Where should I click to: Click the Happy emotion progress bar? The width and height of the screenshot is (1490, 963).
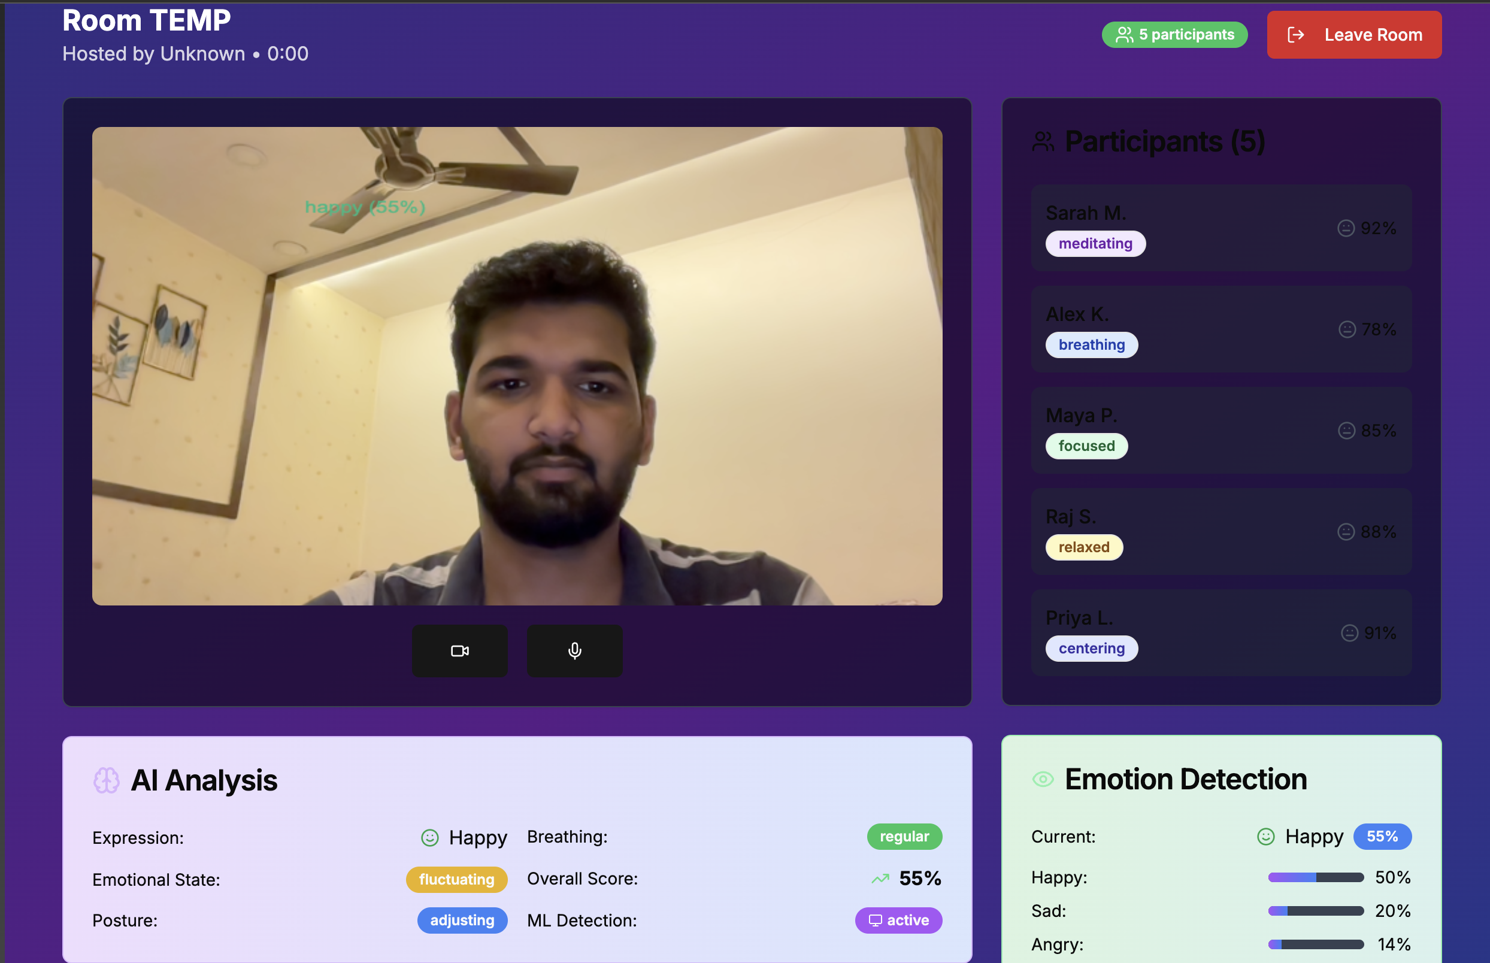click(1316, 877)
